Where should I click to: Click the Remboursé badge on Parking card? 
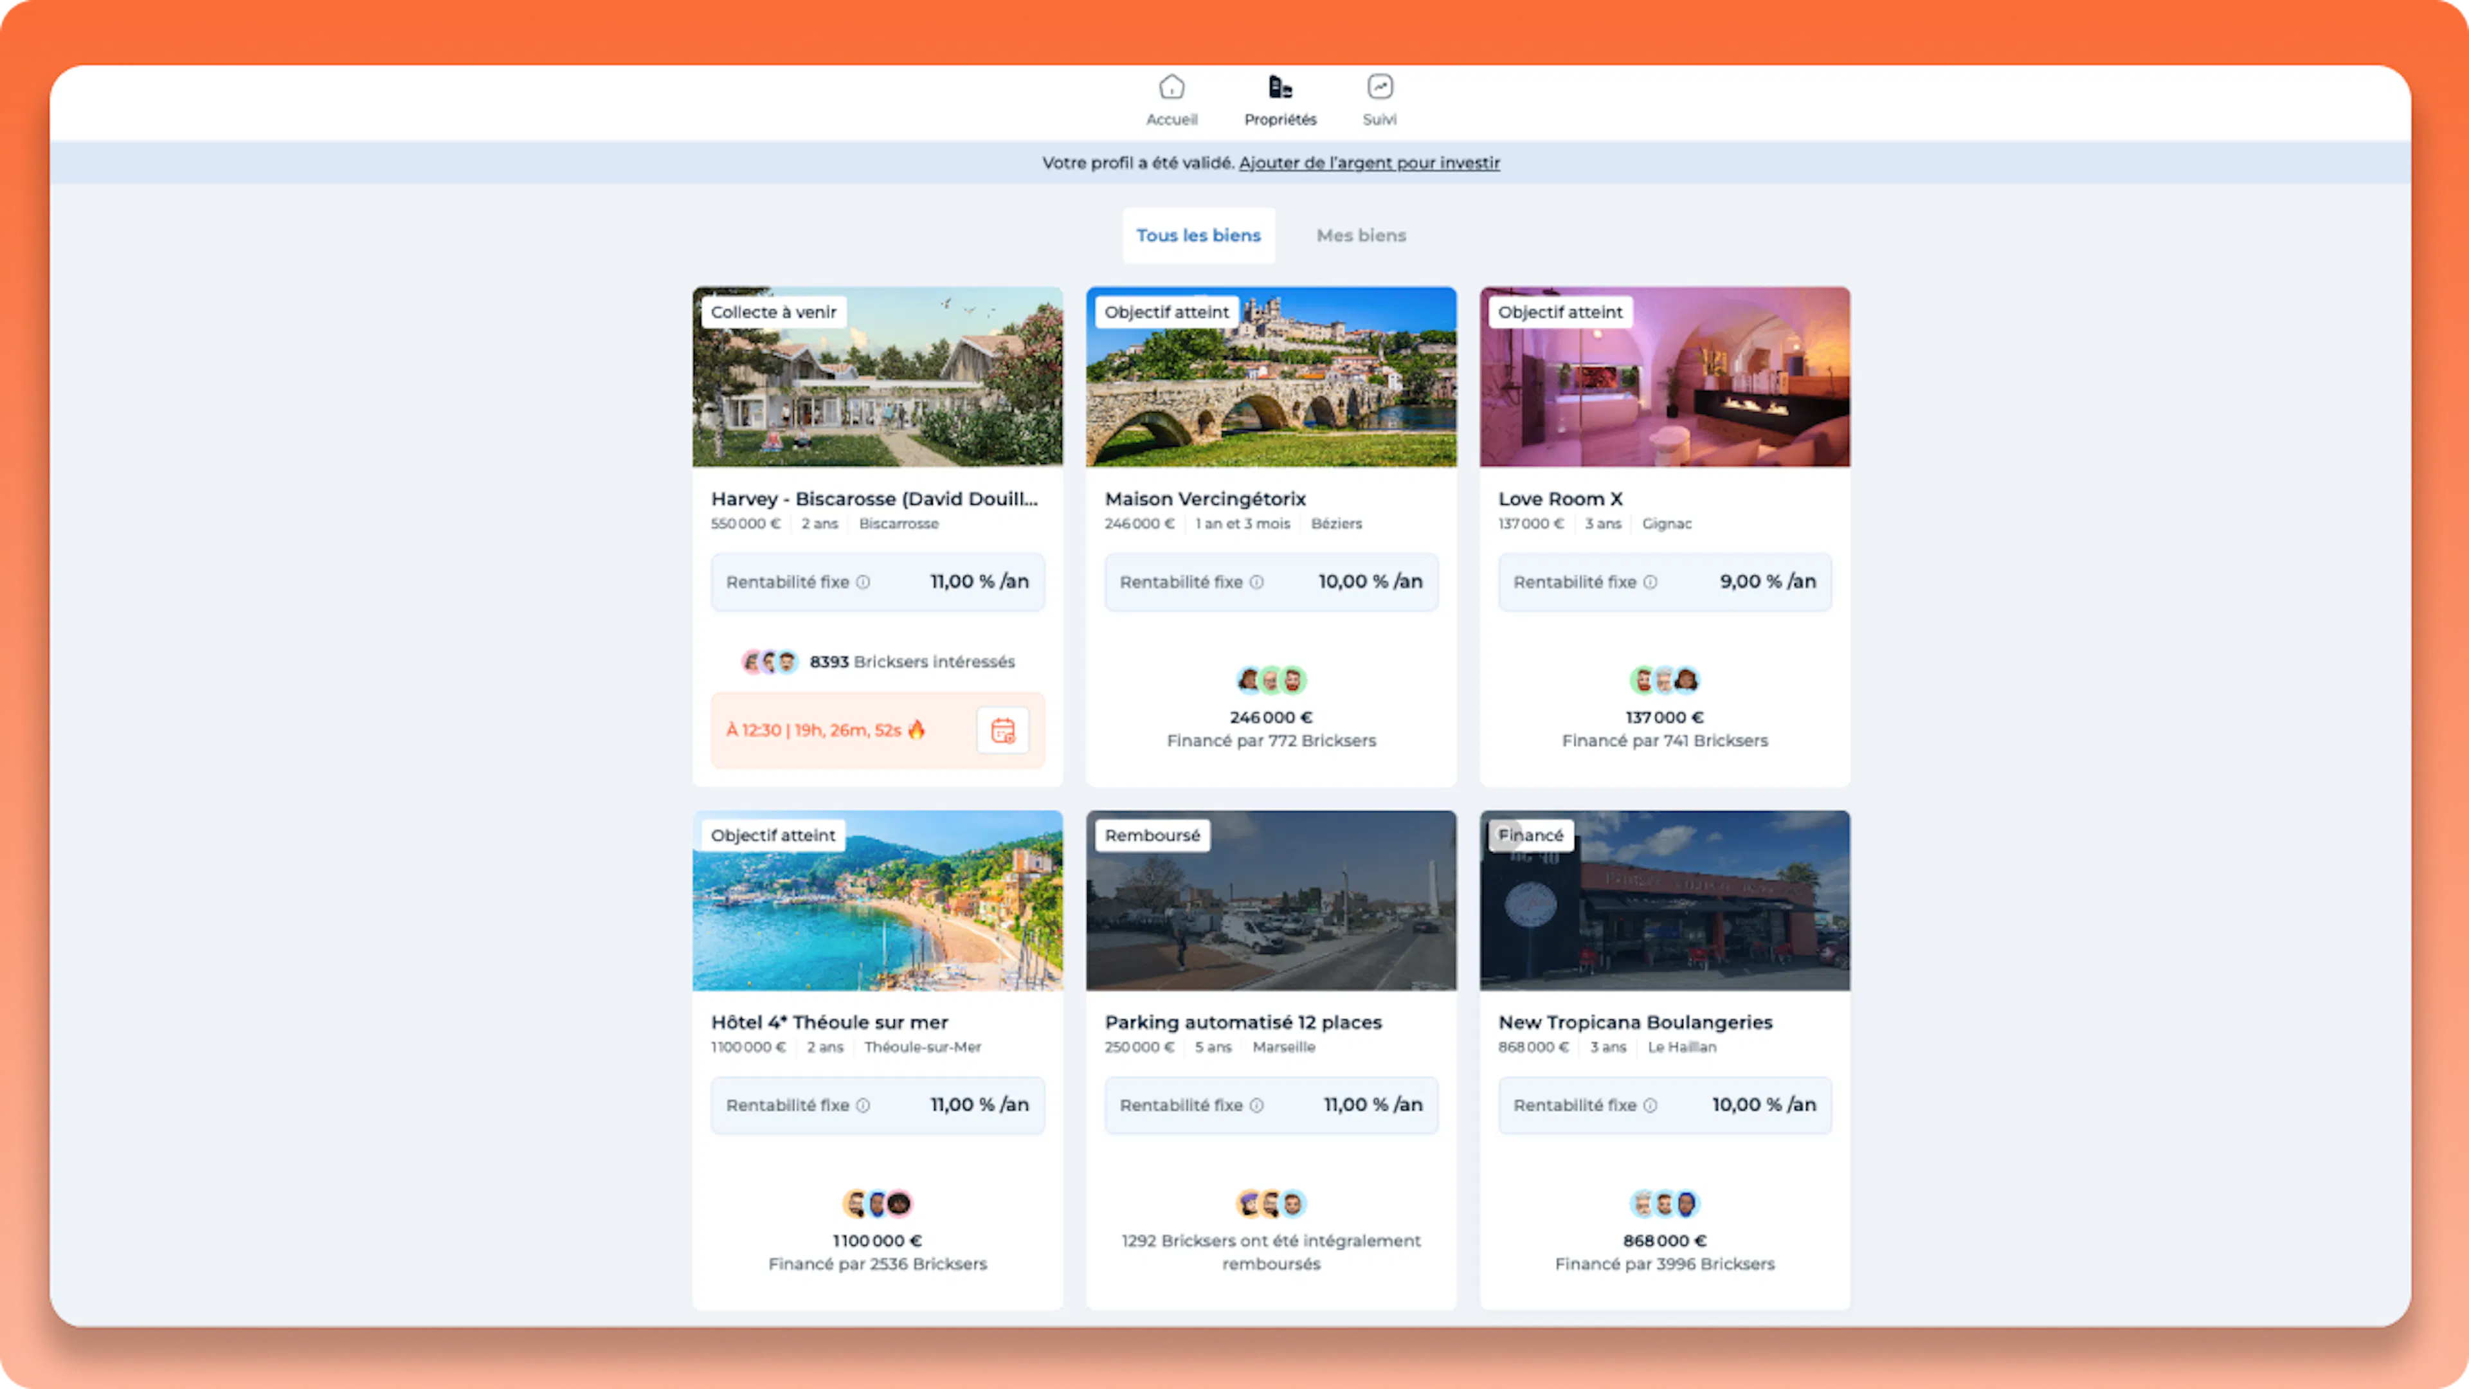click(x=1152, y=836)
